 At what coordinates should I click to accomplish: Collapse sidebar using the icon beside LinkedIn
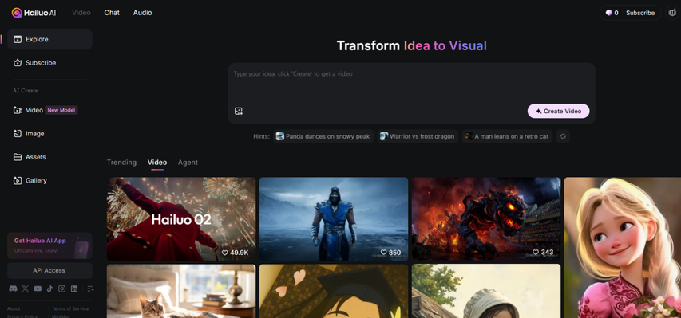(90, 289)
